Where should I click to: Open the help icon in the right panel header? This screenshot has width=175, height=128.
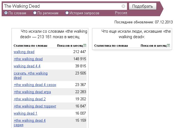pos(168,45)
